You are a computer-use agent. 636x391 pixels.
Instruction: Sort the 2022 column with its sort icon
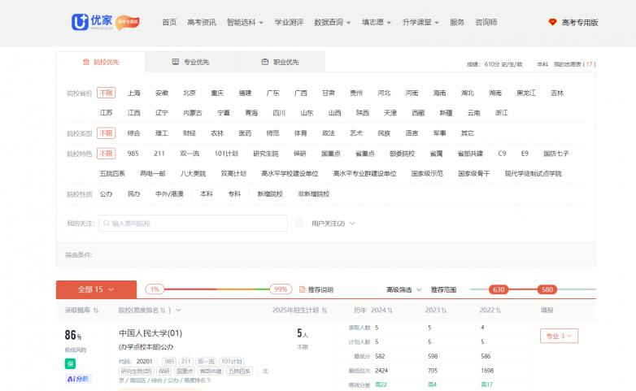(499, 311)
